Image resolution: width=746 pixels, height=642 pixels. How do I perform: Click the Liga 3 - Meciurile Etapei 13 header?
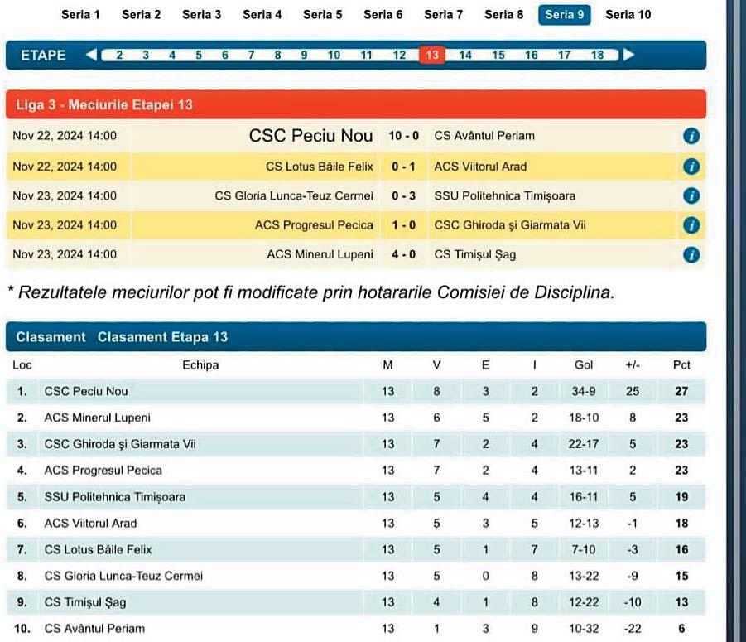[x=356, y=104]
